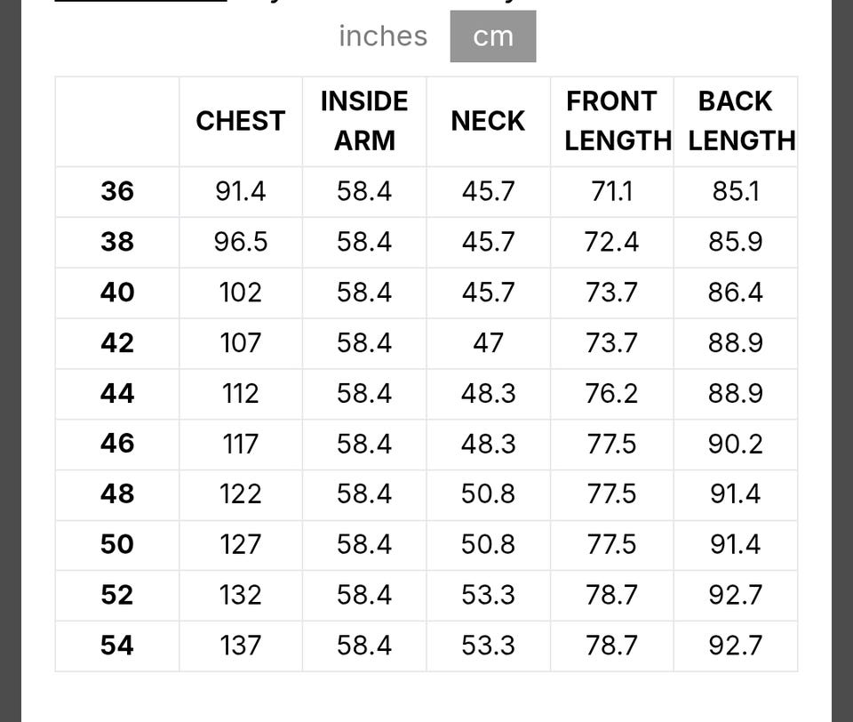Select the size 42 row label
Screen dimensions: 853x722
point(117,343)
